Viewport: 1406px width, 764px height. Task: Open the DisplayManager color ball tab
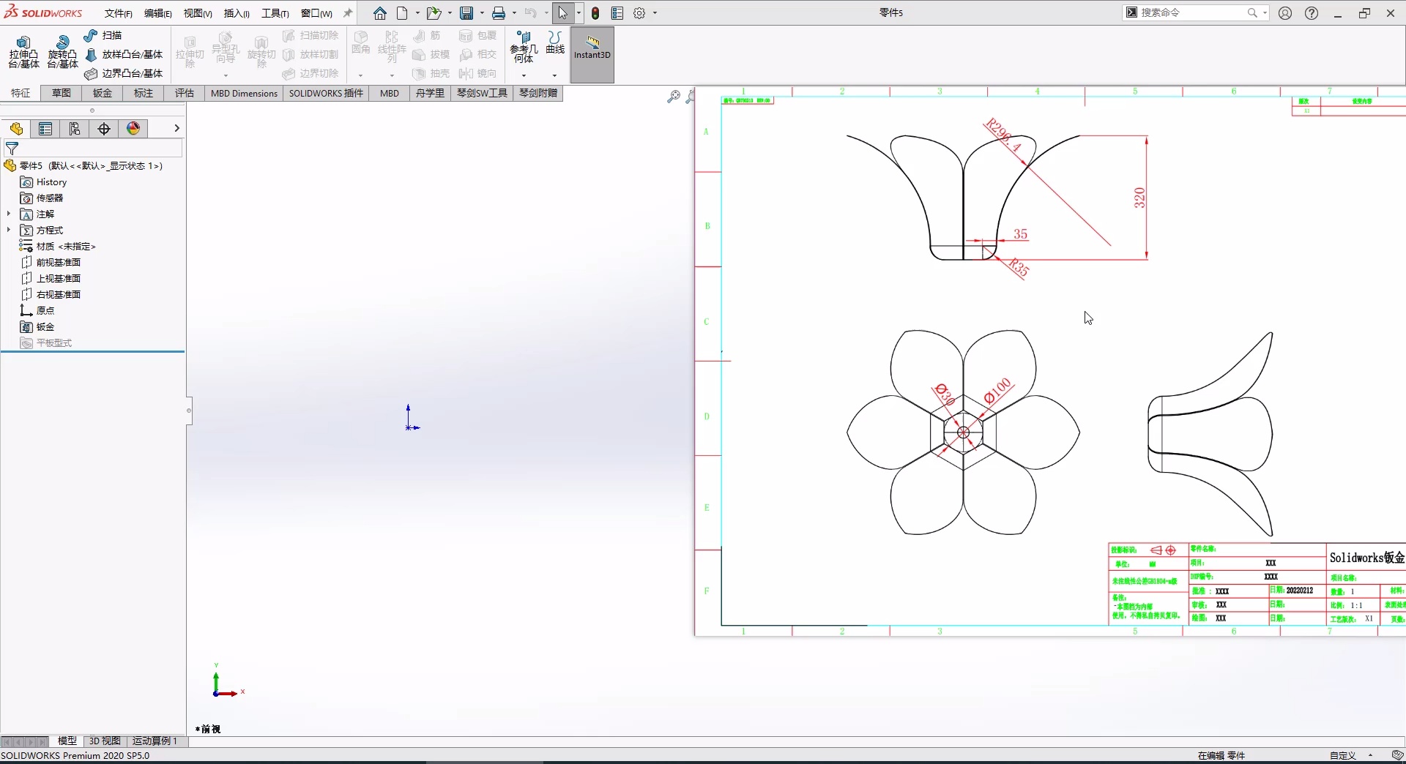pyautogui.click(x=133, y=129)
